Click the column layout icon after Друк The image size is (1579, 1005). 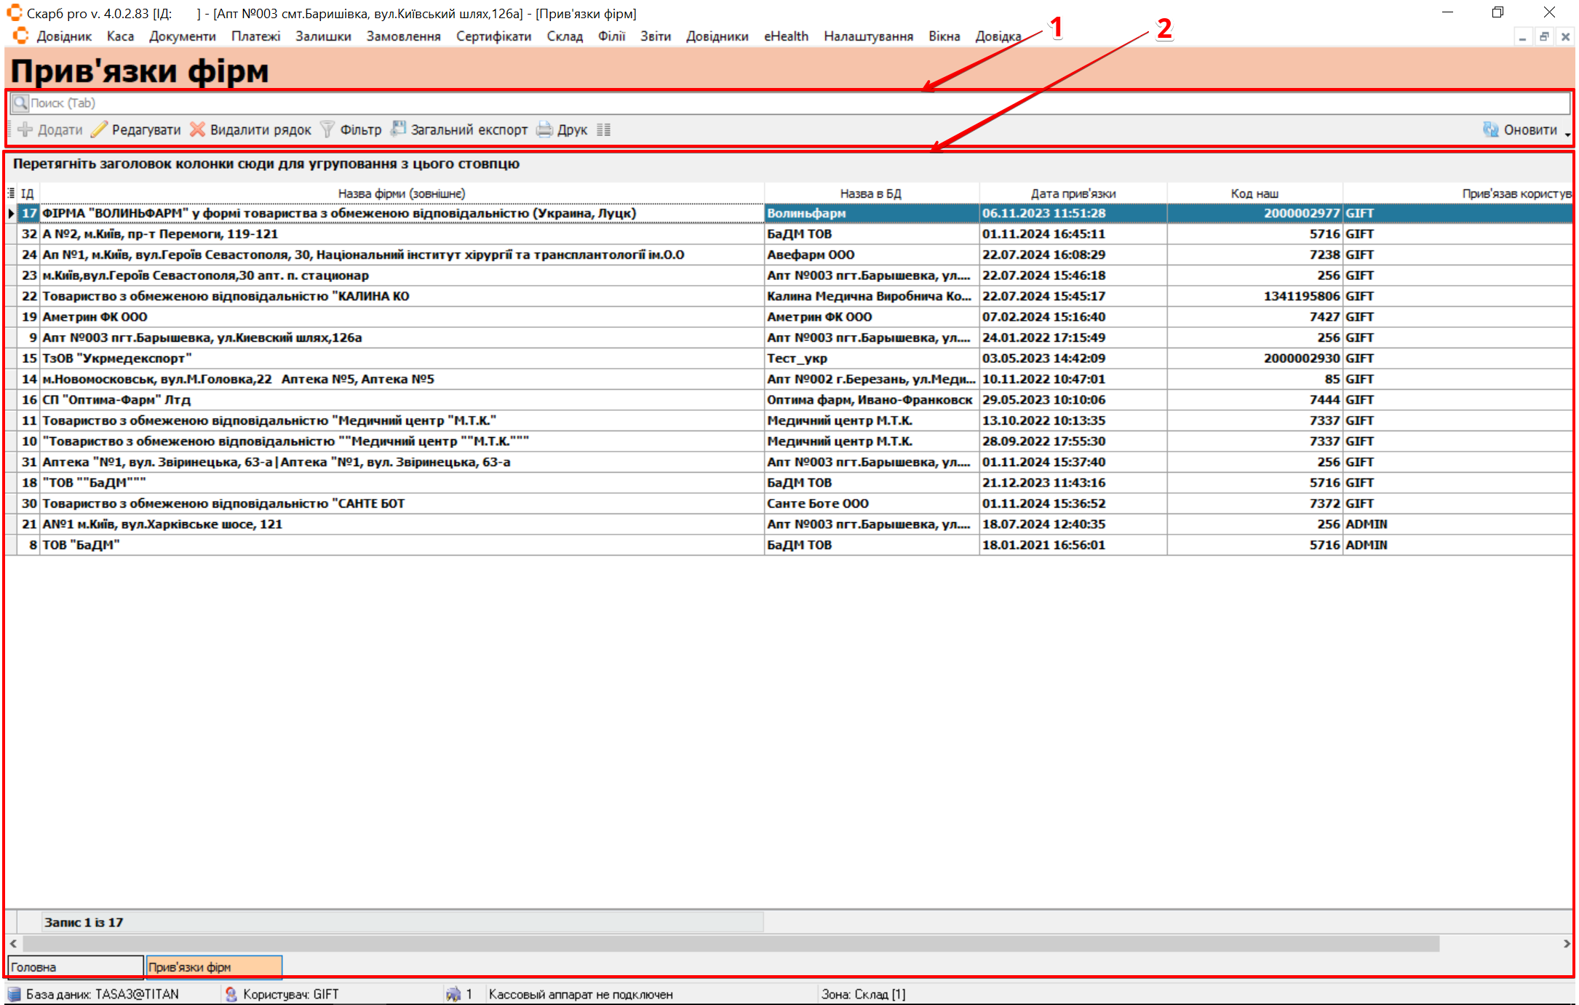603,129
